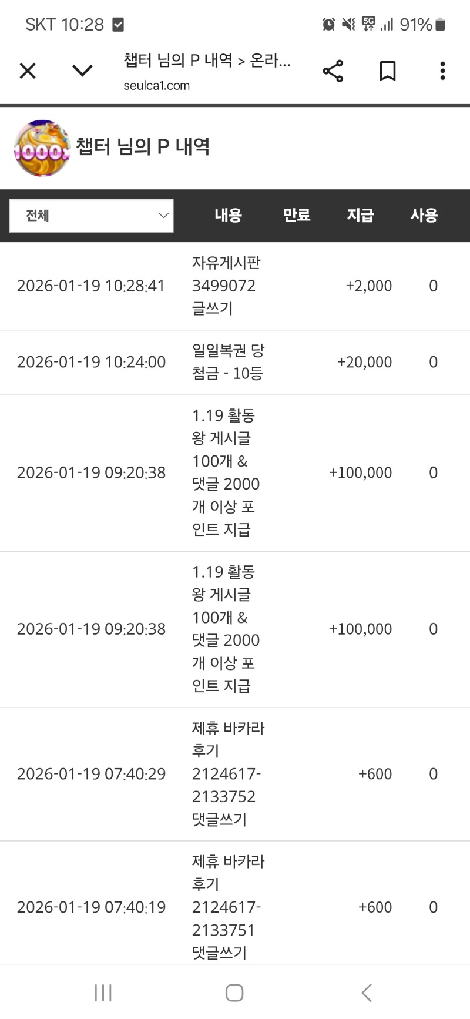The height and width of the screenshot is (1019, 470).
Task: Select the 내용 column header
Action: pyautogui.click(x=228, y=215)
